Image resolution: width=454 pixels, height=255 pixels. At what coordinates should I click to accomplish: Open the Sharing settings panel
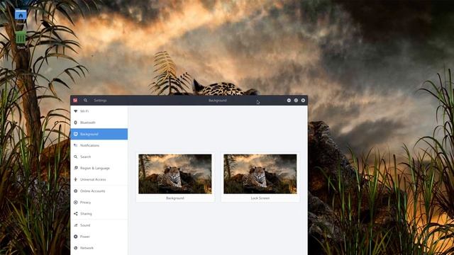(99, 214)
